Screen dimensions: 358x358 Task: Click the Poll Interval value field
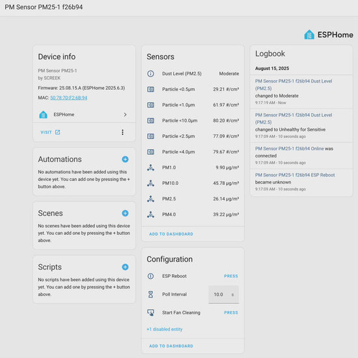tap(224, 294)
